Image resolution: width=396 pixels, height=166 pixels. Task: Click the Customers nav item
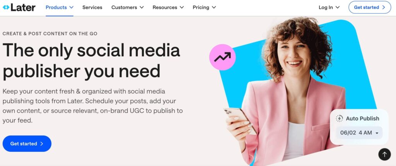(x=128, y=7)
